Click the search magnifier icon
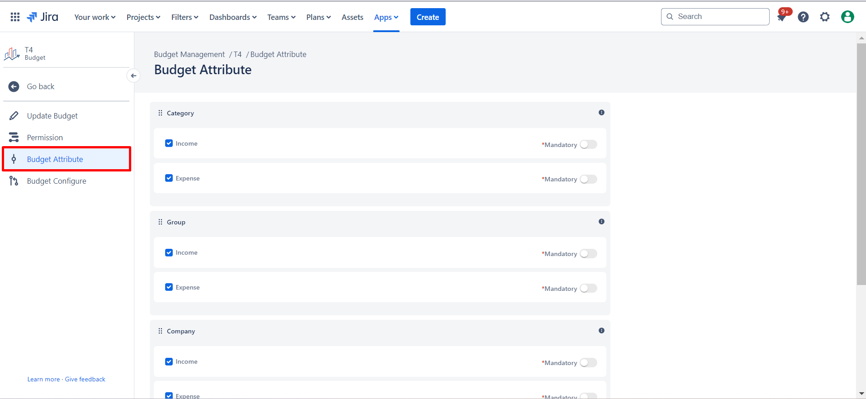This screenshot has height=399, width=866. 670,17
